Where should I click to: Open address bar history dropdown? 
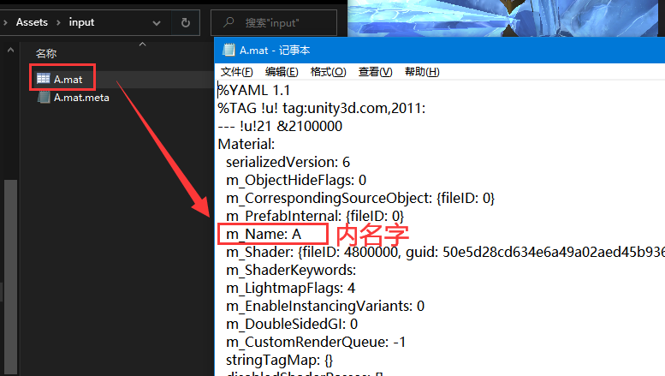[x=157, y=21]
